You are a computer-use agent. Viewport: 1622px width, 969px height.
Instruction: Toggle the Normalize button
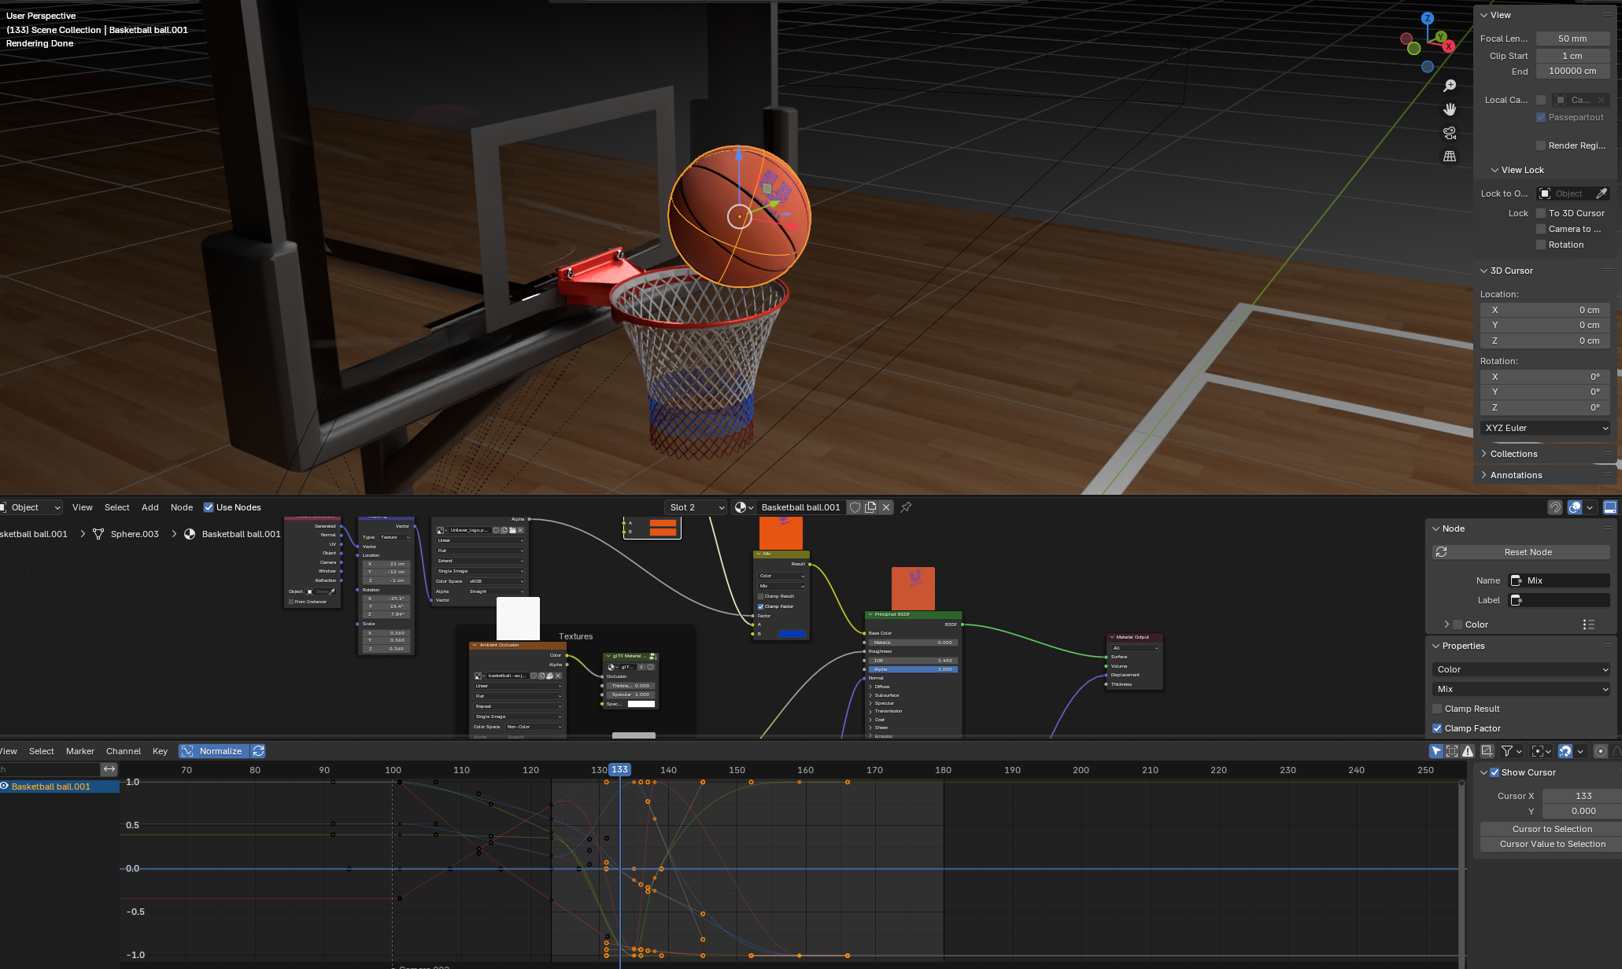click(x=214, y=751)
